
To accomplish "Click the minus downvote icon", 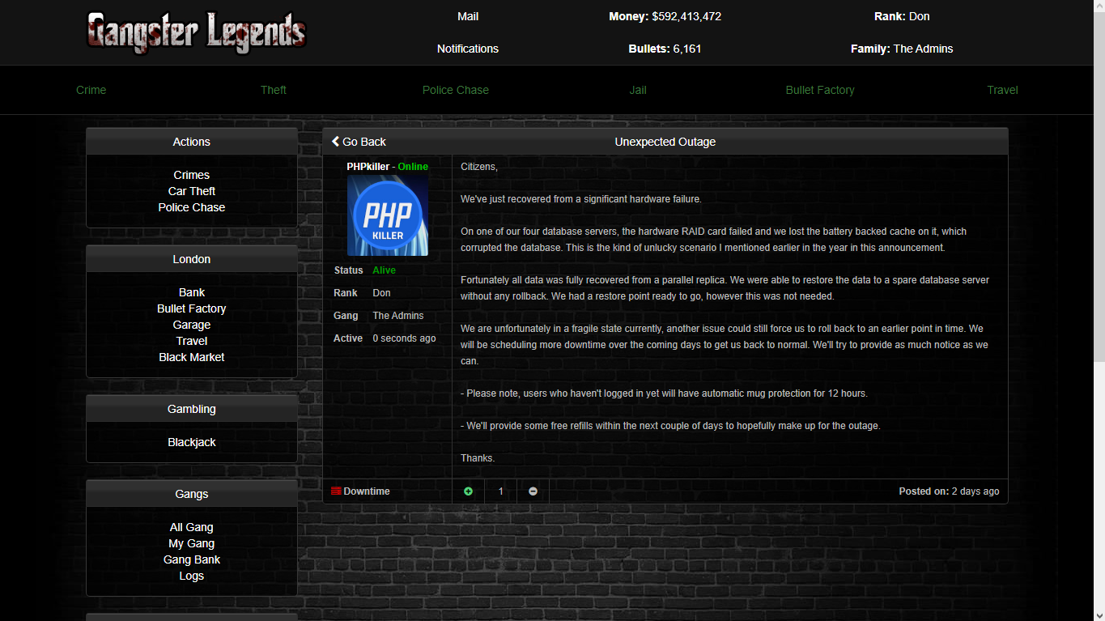I will click(x=533, y=491).
